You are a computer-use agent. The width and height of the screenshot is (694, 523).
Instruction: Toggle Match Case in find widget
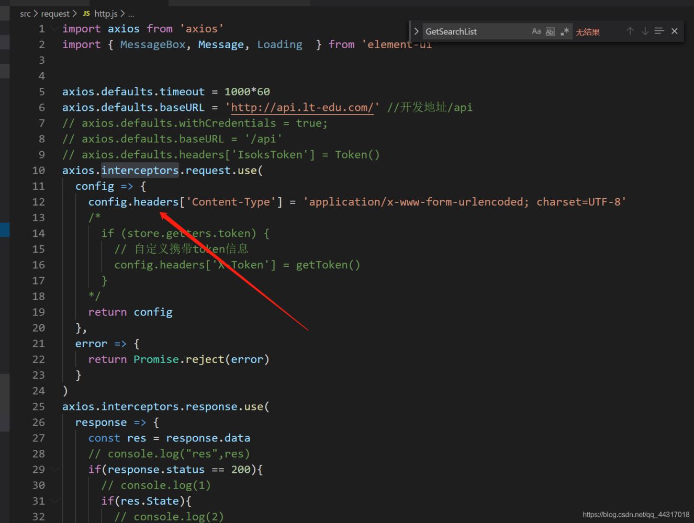[x=536, y=31]
